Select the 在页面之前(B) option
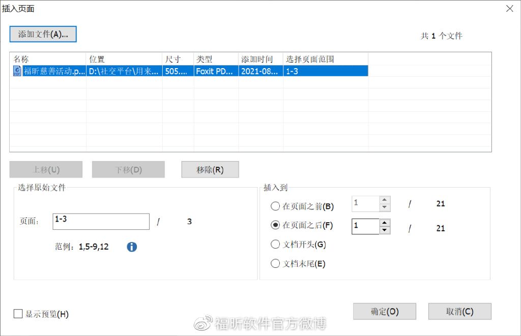Screen dimensions: 521x336 pyautogui.click(x=275, y=206)
